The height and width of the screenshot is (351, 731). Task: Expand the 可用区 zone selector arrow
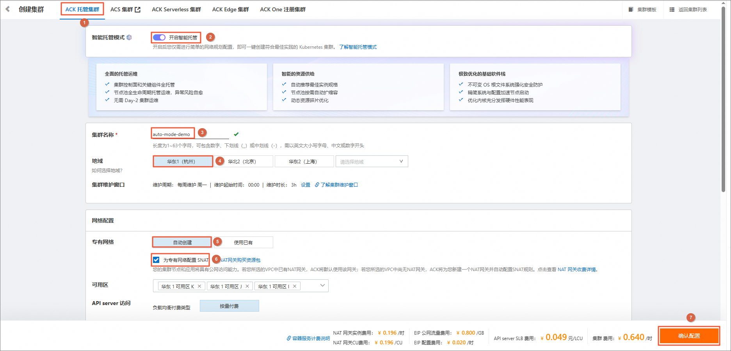[322, 286]
